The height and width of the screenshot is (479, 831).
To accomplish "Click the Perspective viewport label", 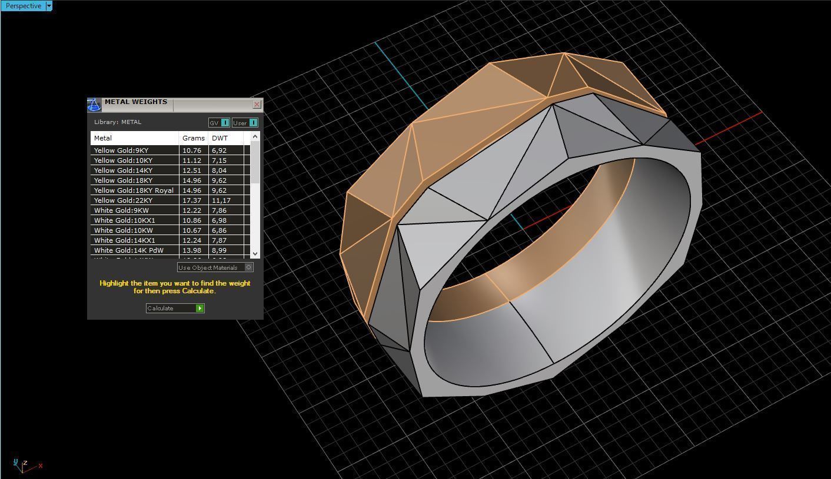I will click(x=23, y=6).
